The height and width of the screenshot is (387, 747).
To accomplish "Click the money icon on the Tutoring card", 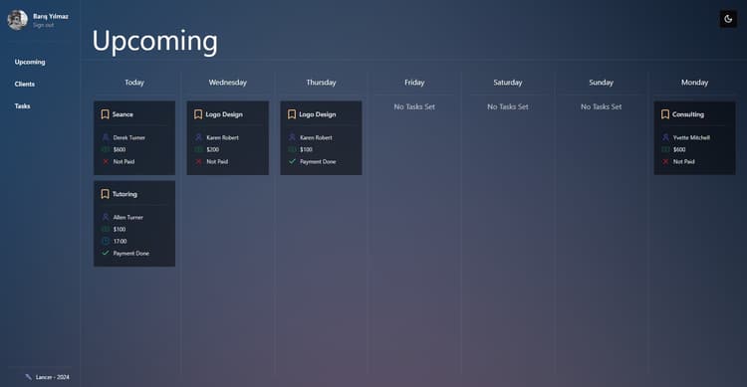I will tap(106, 229).
